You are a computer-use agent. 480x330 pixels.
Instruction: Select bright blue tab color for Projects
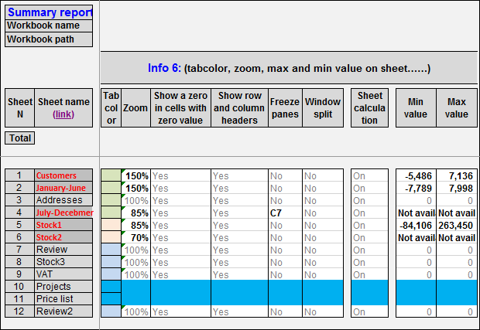pyautogui.click(x=111, y=286)
